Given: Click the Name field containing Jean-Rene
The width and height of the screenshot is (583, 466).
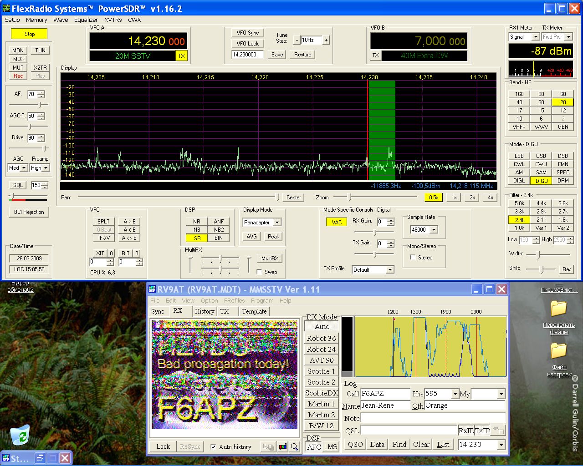Looking at the screenshot, I should point(385,405).
